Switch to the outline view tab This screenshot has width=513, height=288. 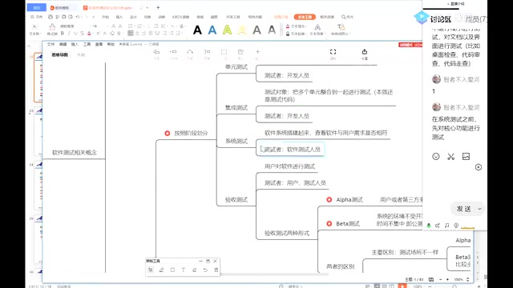click(81, 55)
